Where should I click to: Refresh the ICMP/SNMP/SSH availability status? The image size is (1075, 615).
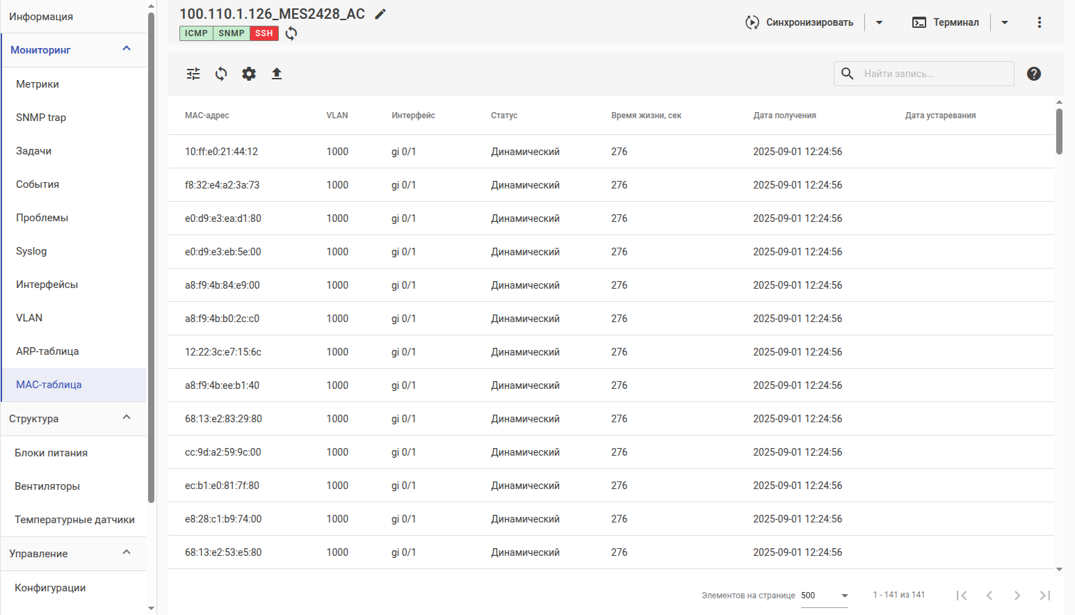pos(291,33)
